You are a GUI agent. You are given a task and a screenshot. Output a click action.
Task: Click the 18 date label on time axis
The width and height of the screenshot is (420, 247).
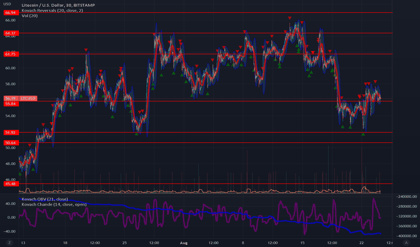pos(65,243)
